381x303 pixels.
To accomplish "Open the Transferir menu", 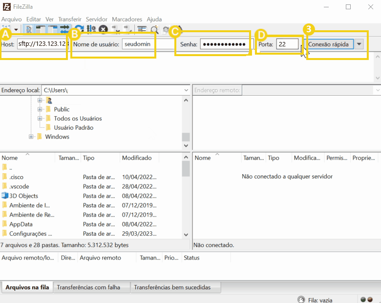I will pyautogui.click(x=70, y=19).
